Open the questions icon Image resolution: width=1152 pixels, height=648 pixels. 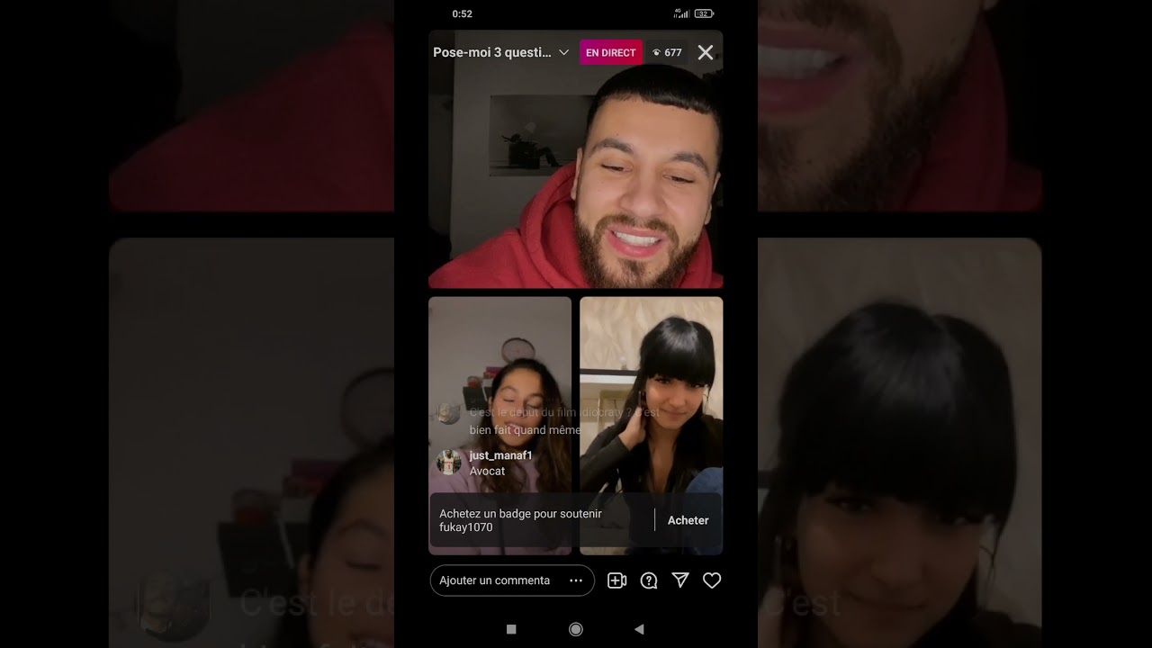click(x=649, y=580)
